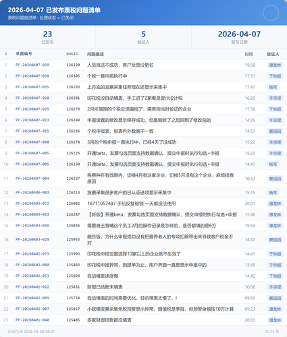Open ticket PF-20260402-009
This screenshot has width=287, height=337.
click(x=32, y=298)
